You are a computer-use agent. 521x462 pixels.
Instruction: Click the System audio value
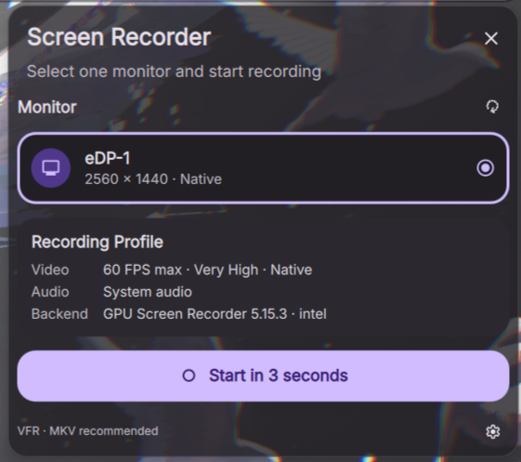(148, 292)
